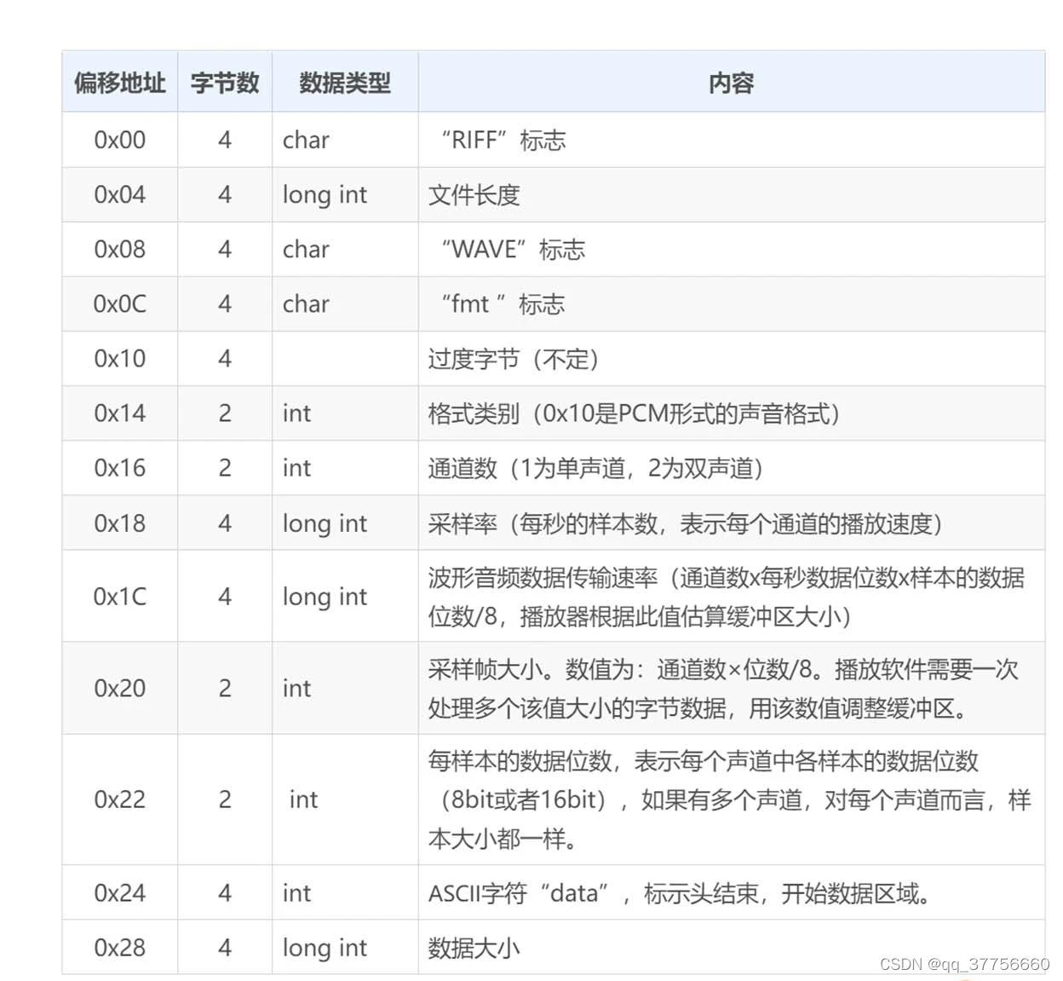This screenshot has width=1063, height=981.
Task: Click the 偏移地址 column header
Action: coord(119,83)
